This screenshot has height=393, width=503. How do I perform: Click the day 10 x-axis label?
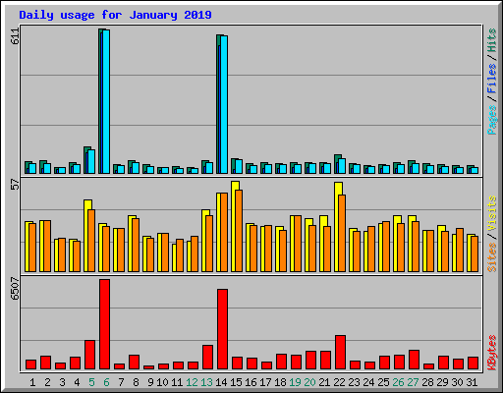(162, 382)
